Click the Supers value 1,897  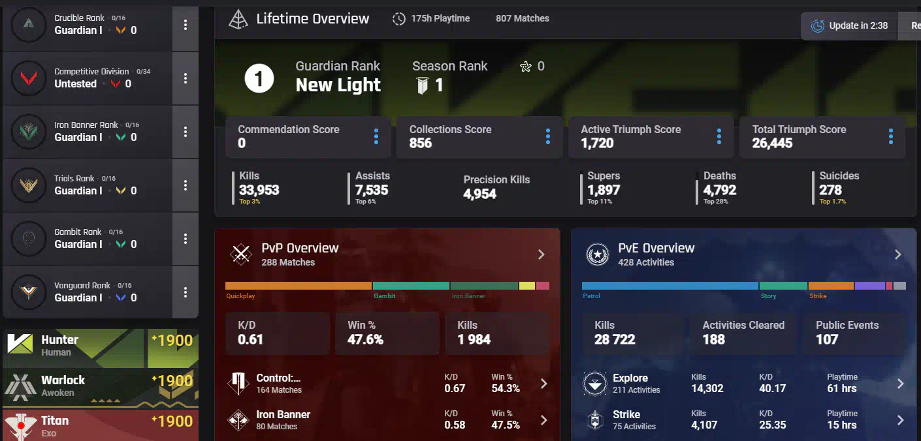pos(604,190)
